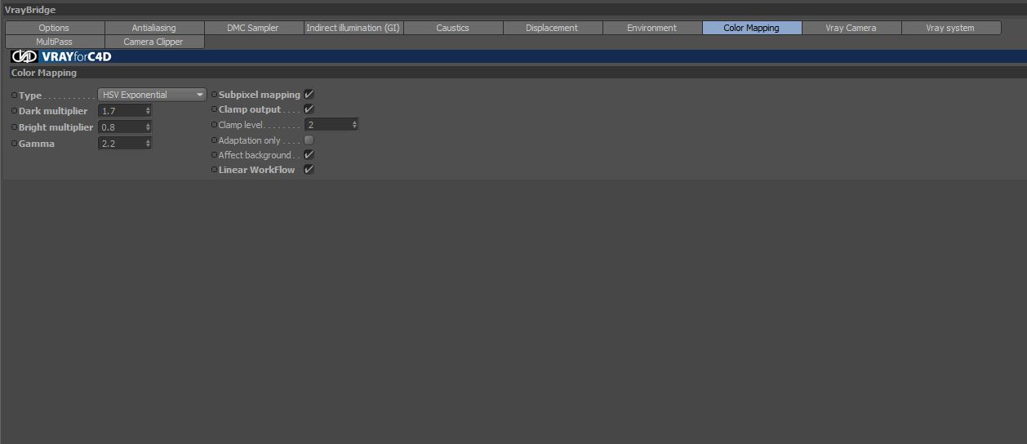Switch to the Vray system tab

(x=951, y=28)
